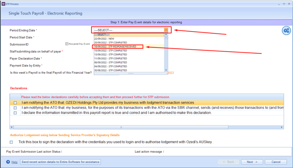This screenshot has width=293, height=168.
Task: Click the declarations horizontal scrollbar thumb
Action: (121, 127)
